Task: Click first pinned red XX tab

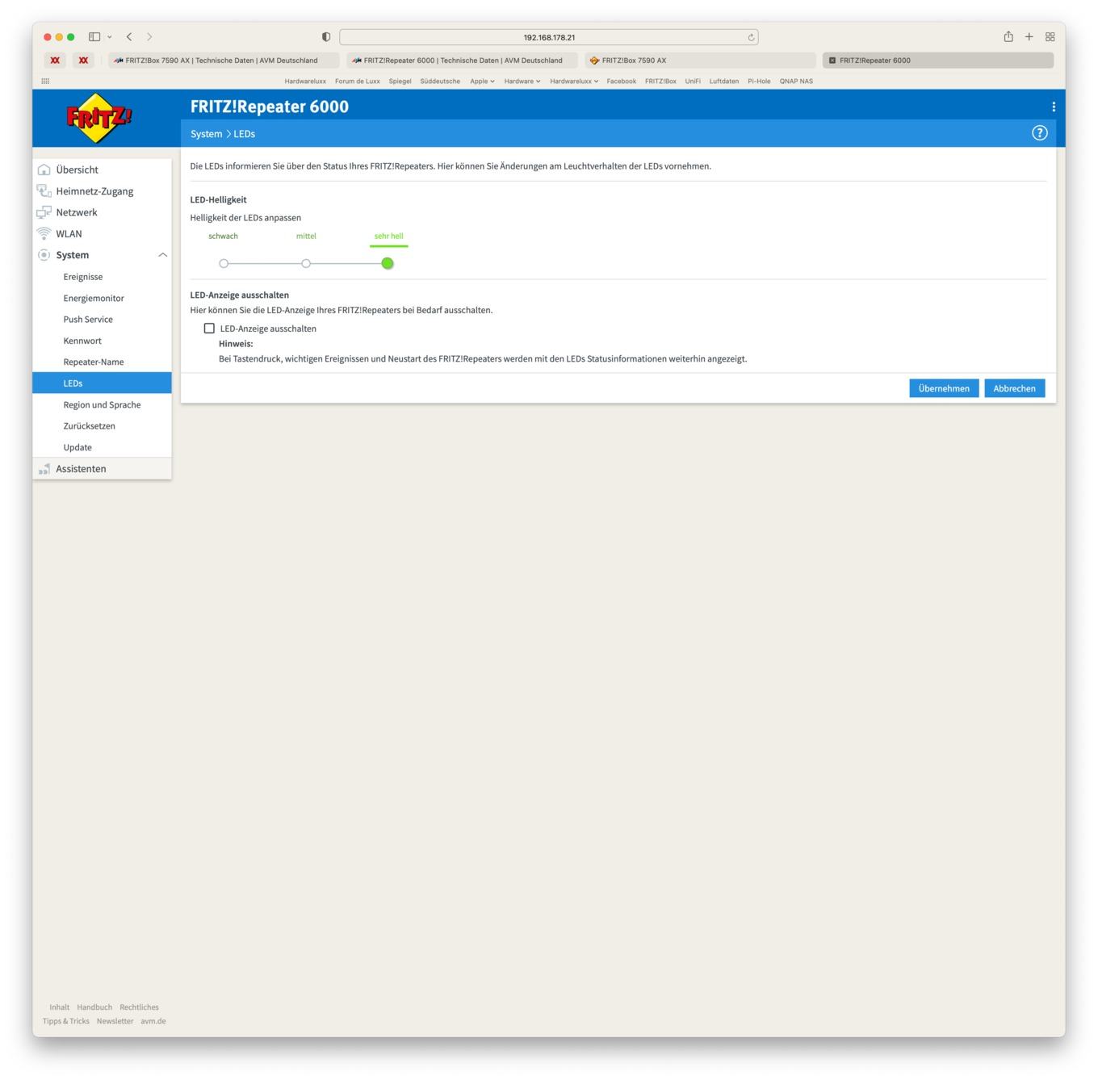Action: tap(55, 61)
